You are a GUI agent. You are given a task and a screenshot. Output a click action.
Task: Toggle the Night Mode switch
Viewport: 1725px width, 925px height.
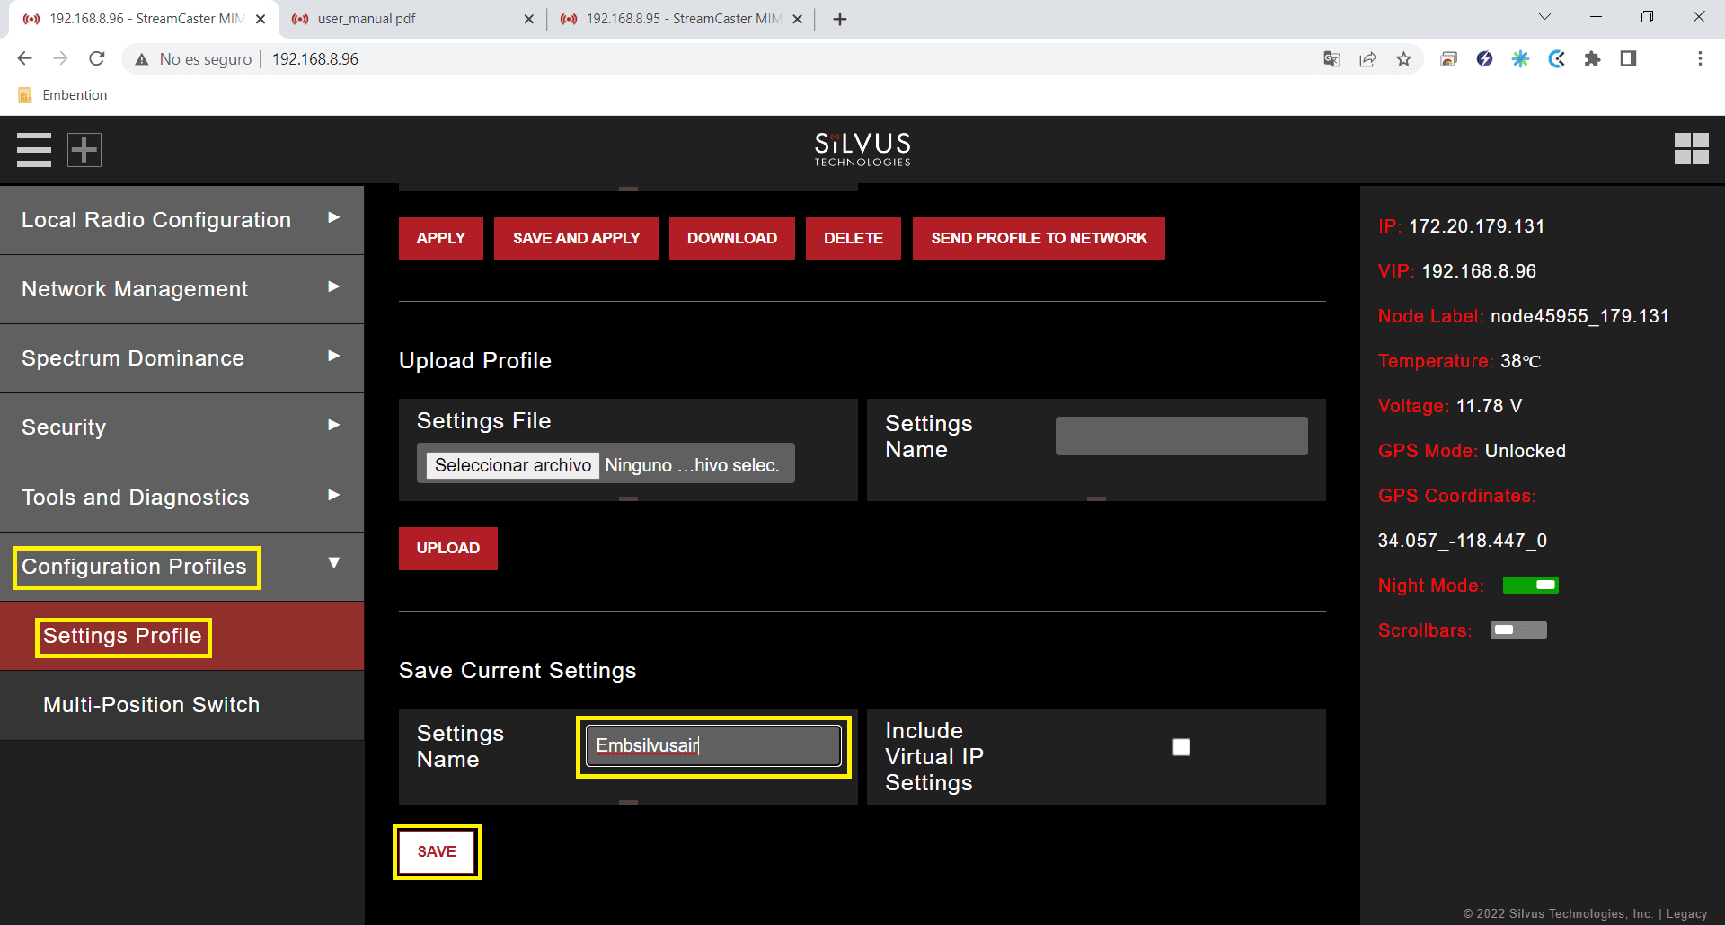(x=1530, y=586)
